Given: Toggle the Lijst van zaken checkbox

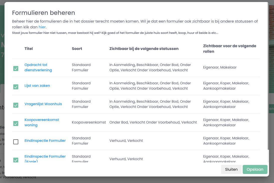Looking at the screenshot, I should point(16,87).
